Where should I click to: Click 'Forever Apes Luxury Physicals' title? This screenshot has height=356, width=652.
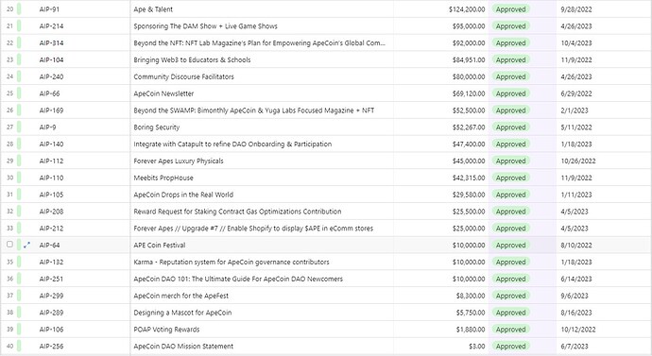coord(179,161)
